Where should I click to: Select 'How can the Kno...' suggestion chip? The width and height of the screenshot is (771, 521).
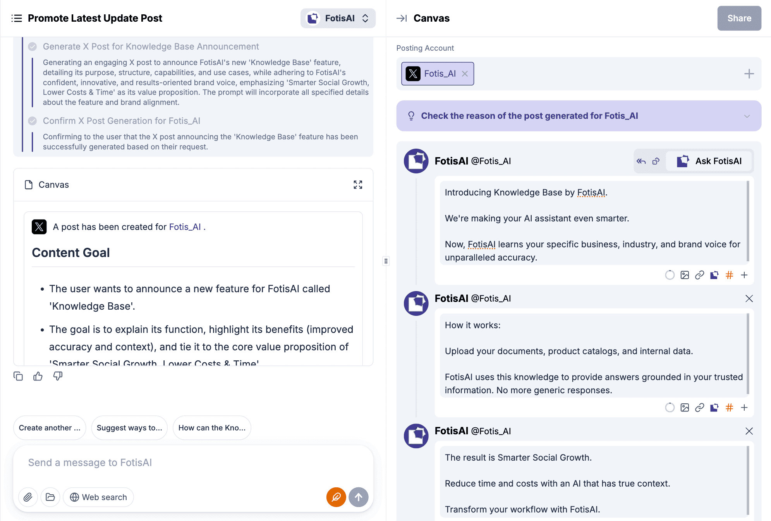[212, 428]
